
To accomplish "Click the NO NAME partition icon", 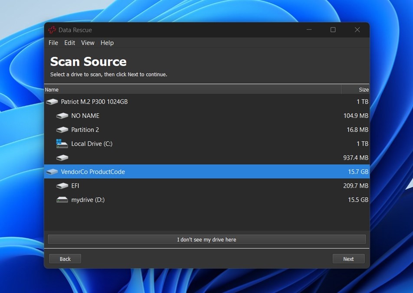I will [62, 116].
